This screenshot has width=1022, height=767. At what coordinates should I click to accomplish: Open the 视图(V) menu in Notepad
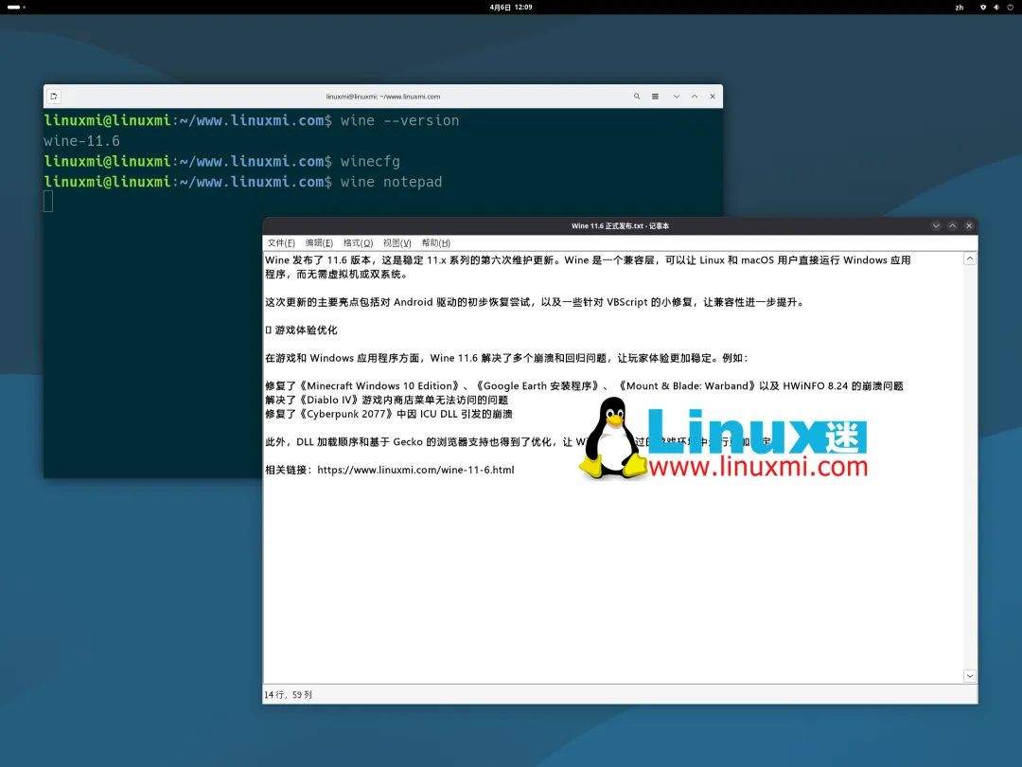pos(396,242)
